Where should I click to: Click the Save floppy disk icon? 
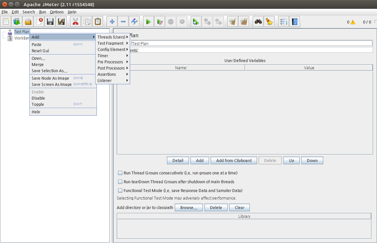pos(50,22)
